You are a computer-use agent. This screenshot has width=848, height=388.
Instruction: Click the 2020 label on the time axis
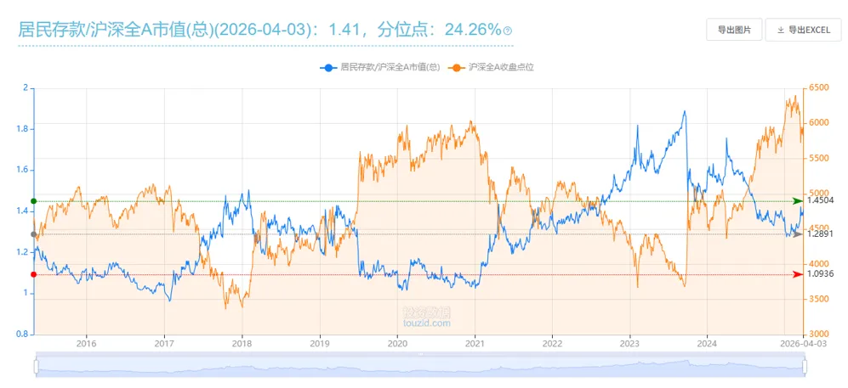click(397, 344)
